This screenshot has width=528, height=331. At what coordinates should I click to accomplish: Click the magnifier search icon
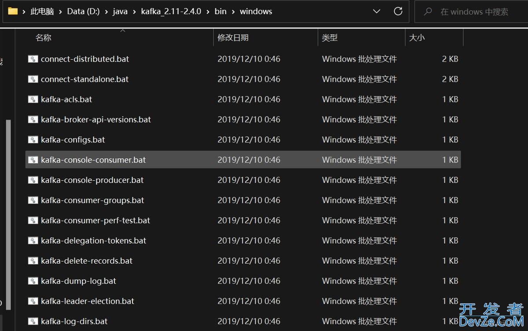[x=428, y=12]
